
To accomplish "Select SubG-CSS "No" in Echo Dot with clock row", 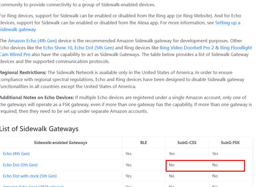I will [x=172, y=176].
